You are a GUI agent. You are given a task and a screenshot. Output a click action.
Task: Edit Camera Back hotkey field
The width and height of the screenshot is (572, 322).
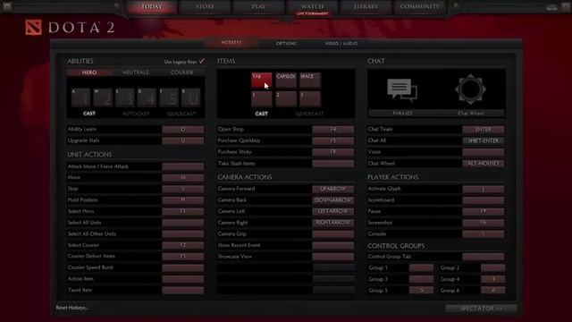[333, 200]
